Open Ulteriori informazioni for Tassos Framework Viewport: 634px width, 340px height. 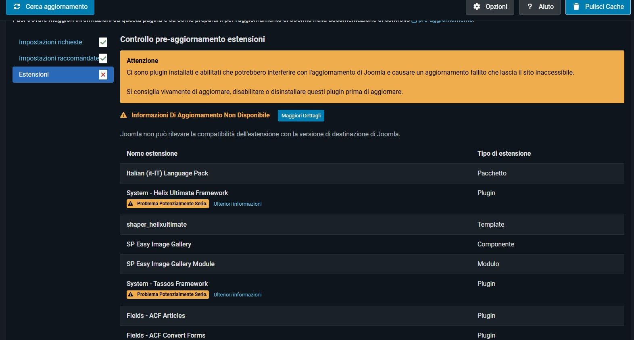pyautogui.click(x=238, y=295)
